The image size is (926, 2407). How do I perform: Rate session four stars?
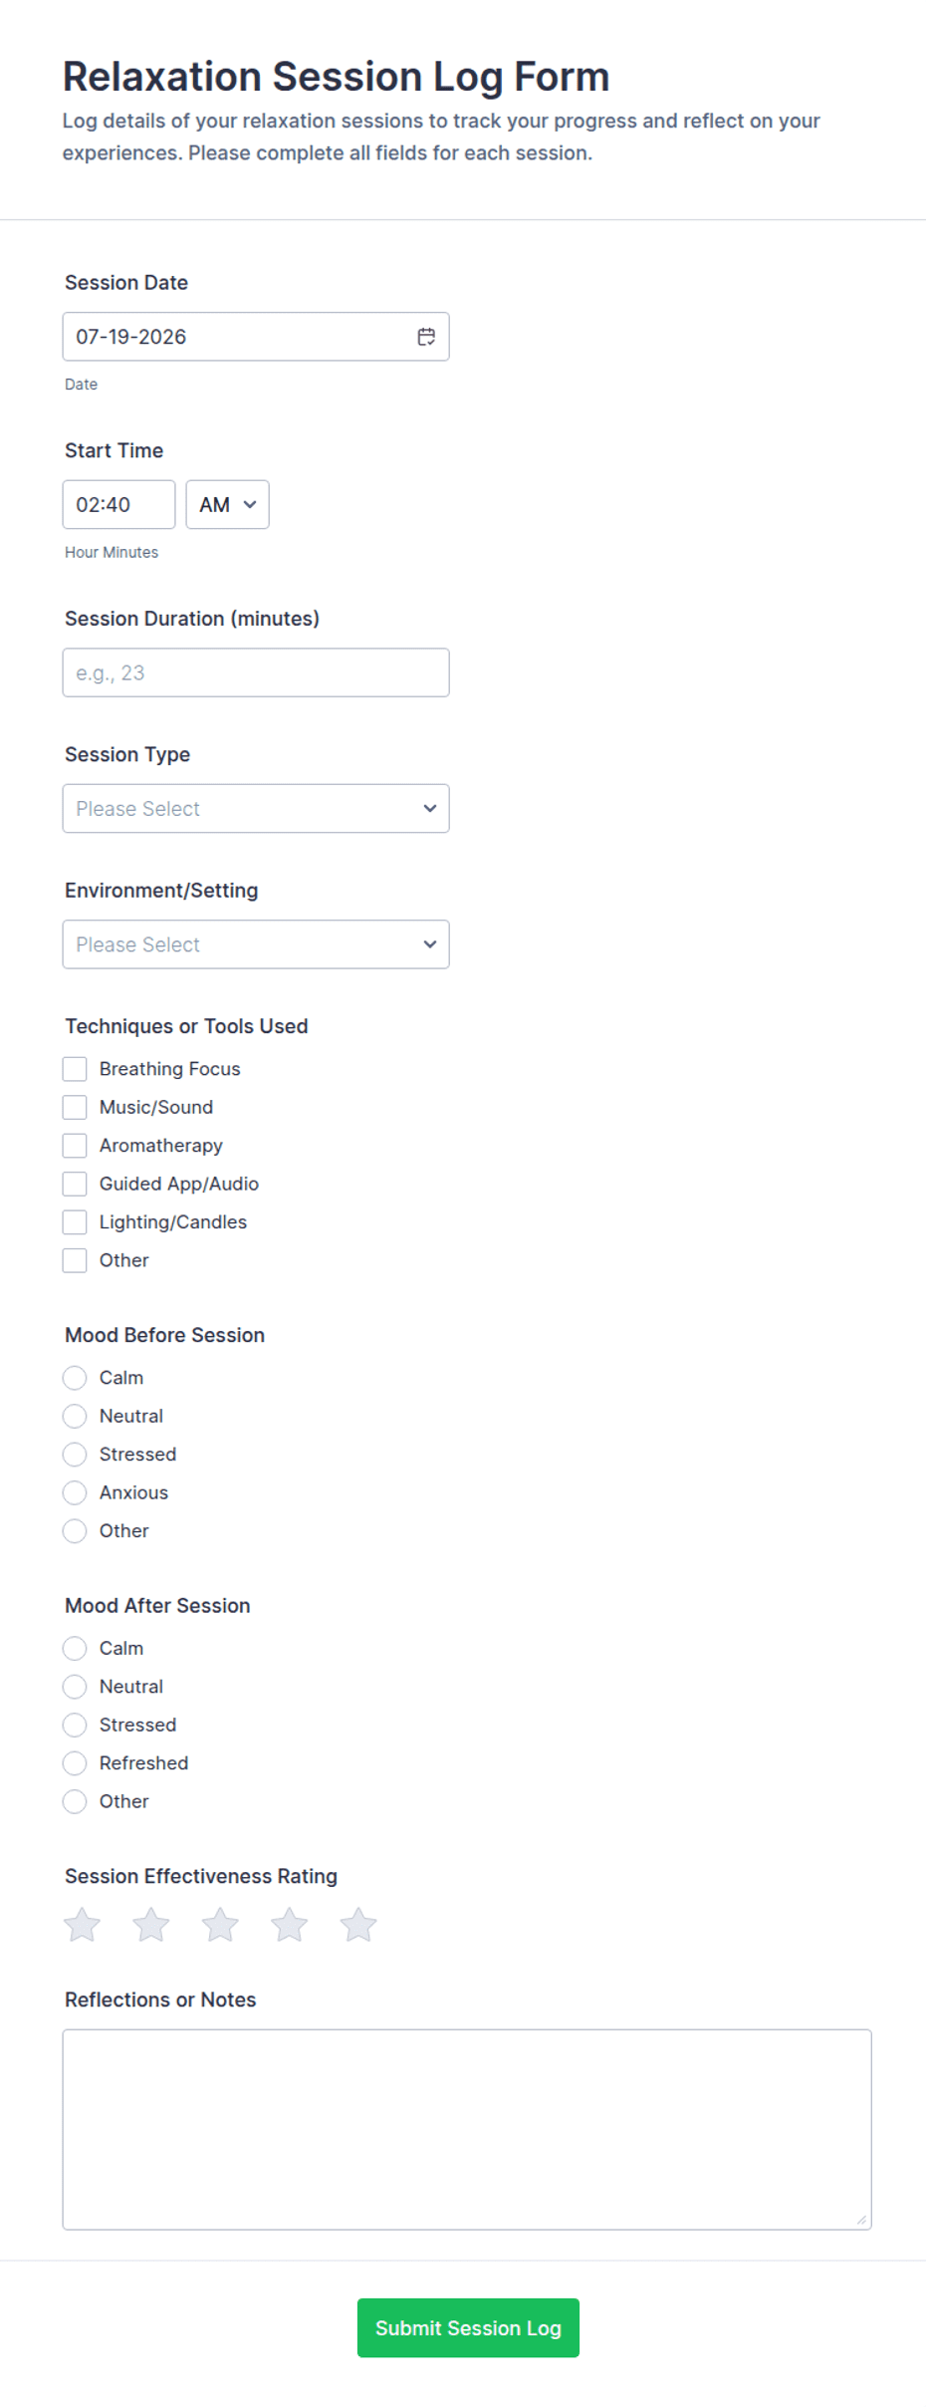pyautogui.click(x=289, y=1925)
